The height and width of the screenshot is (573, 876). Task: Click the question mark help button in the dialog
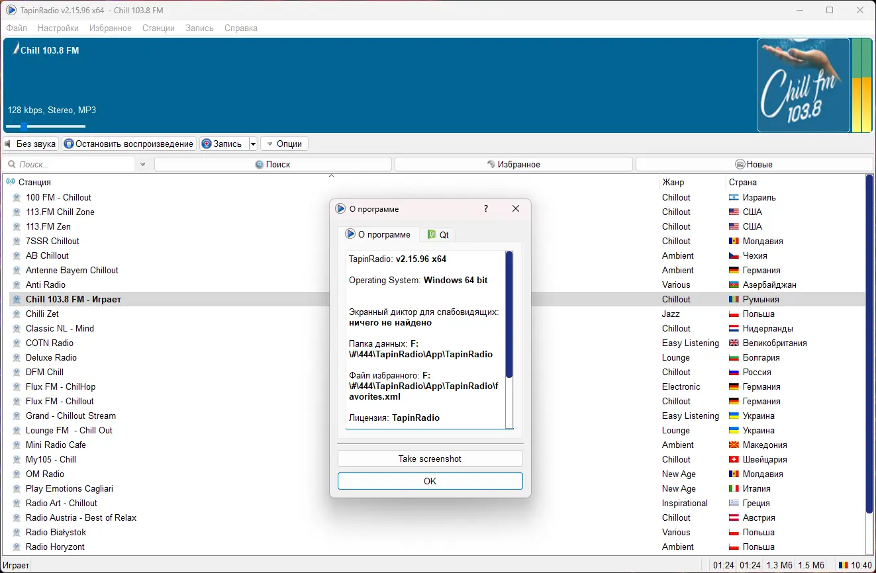pos(486,208)
